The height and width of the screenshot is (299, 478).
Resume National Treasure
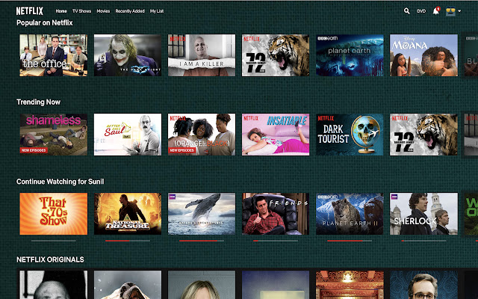(128, 214)
